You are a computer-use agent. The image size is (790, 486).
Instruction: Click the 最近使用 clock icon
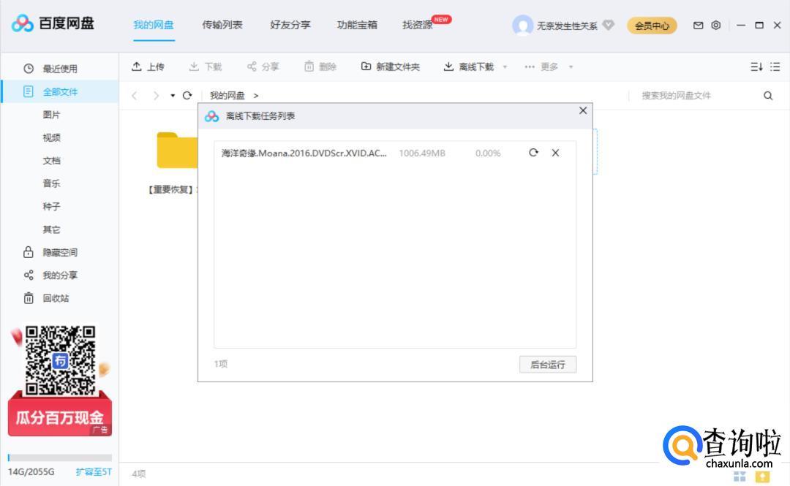[29, 69]
